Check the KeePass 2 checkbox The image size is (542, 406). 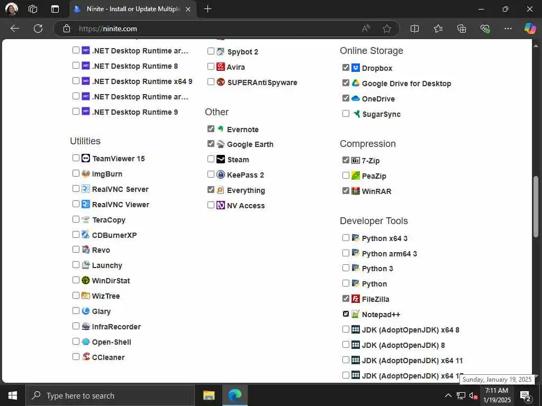211,174
